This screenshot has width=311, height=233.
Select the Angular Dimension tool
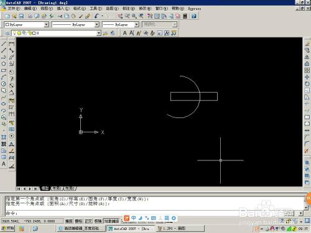point(11,93)
